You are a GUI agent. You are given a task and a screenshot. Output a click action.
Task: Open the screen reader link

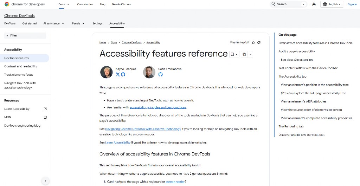click(x=175, y=182)
